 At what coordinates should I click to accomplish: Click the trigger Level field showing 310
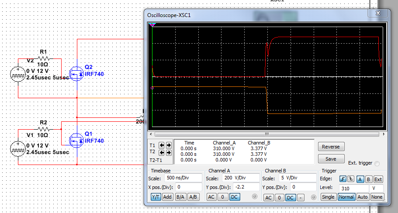(354, 189)
